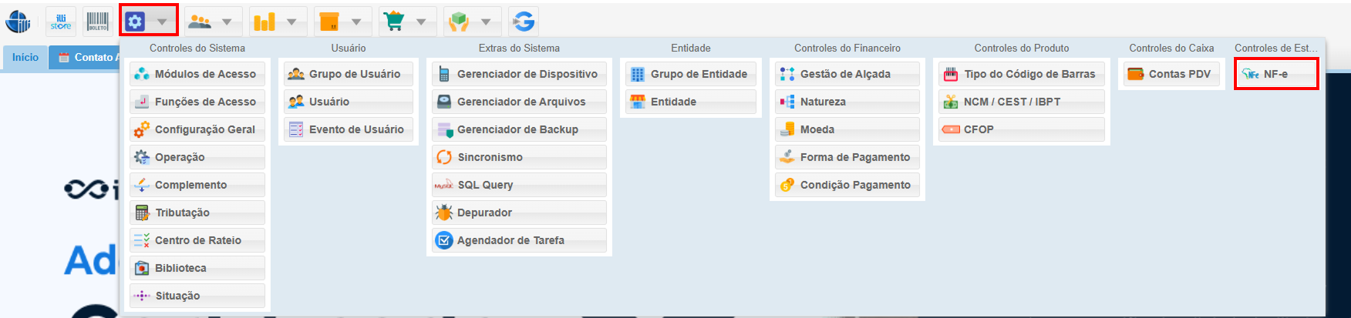Select Forma de Pagamento

[x=847, y=157]
